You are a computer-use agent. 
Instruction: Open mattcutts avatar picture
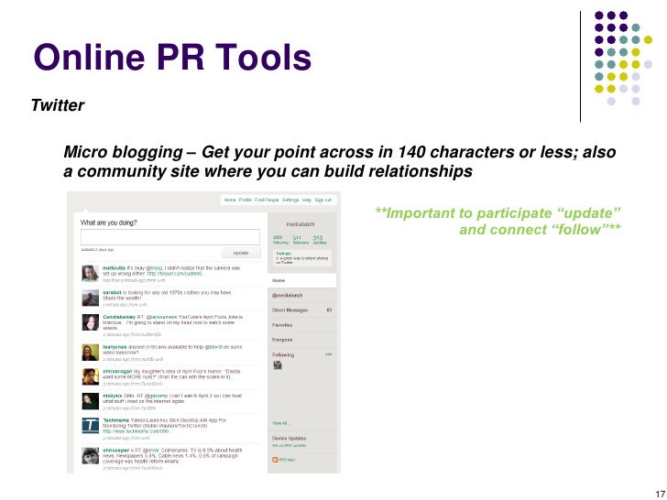(90, 274)
